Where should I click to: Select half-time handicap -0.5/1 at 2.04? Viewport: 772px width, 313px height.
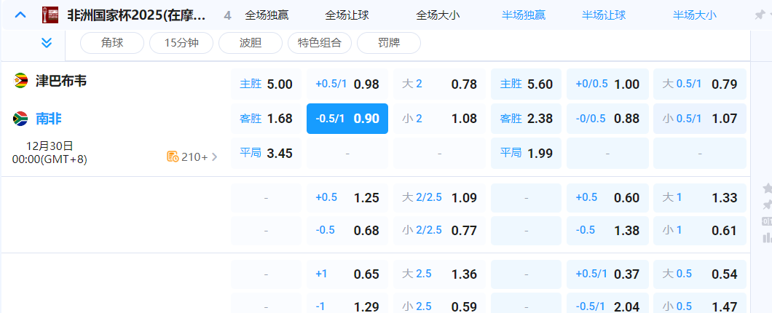coord(607,304)
